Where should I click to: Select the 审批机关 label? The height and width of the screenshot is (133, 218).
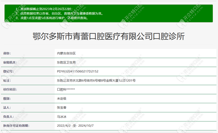(x=10, y=62)
